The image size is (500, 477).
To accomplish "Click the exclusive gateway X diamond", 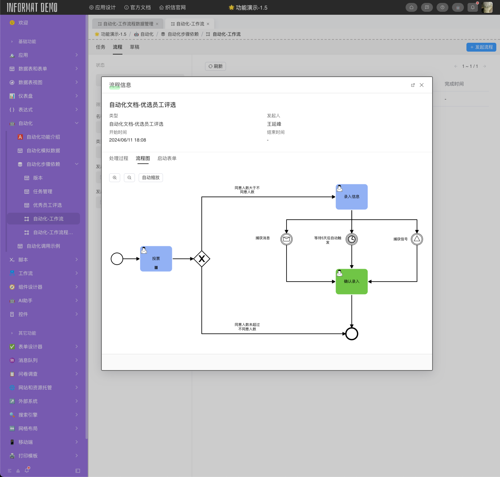I will pos(202,259).
